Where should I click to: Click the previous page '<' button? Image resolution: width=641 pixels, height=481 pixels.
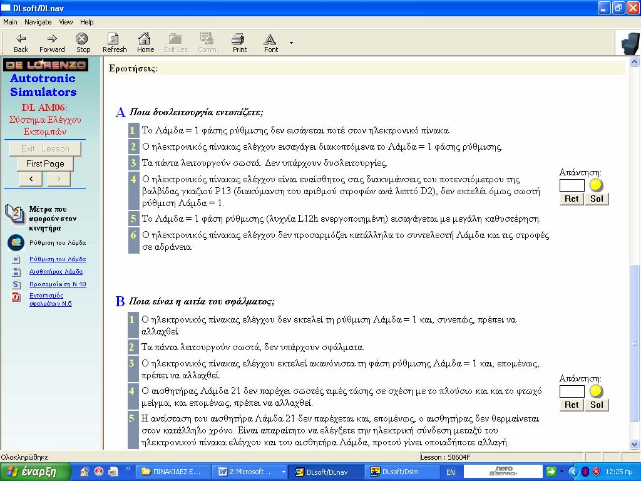(x=31, y=178)
